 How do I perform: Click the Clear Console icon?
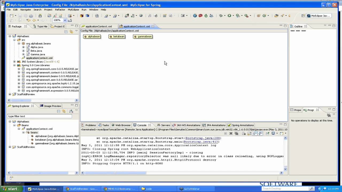243,133
